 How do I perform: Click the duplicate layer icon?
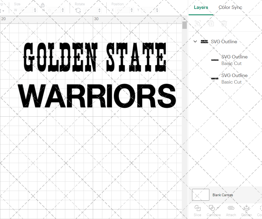[211, 23]
